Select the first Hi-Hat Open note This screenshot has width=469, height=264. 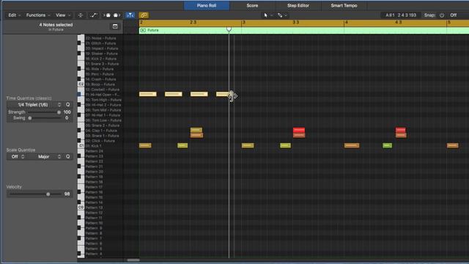(x=148, y=94)
